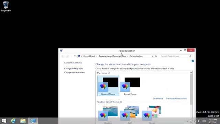
Task: Click Get more themes online link
Action: click(176, 99)
